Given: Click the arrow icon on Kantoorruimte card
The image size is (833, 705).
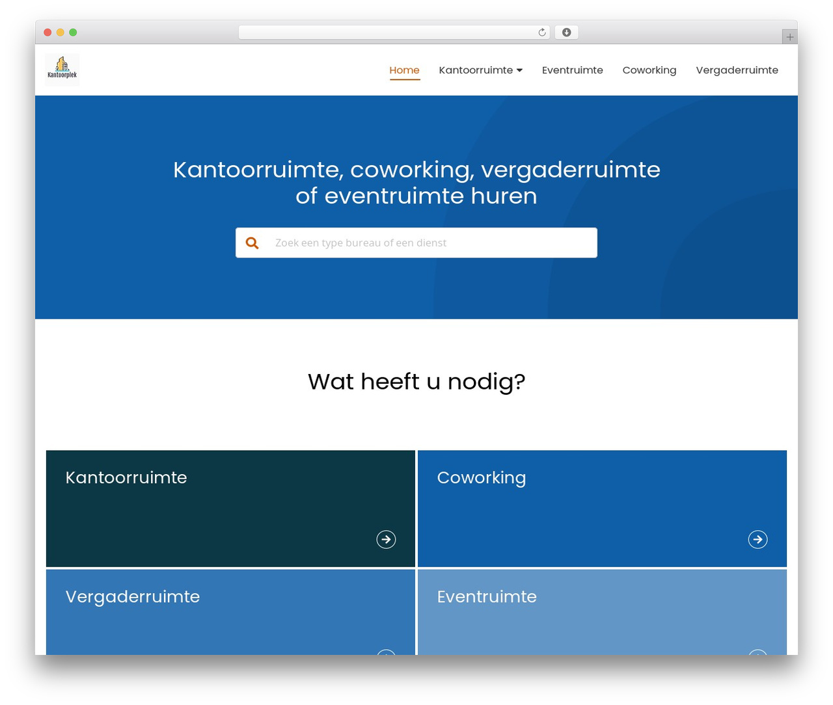Looking at the screenshot, I should tap(386, 539).
